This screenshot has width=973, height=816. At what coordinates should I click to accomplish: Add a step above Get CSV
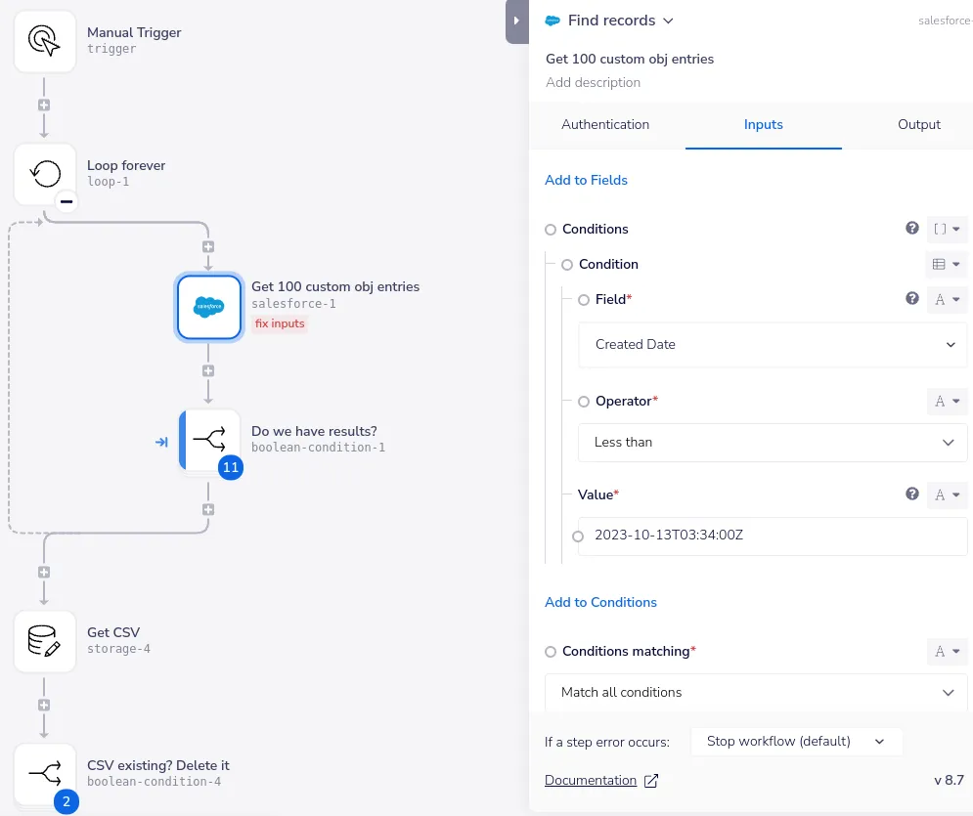tap(44, 573)
